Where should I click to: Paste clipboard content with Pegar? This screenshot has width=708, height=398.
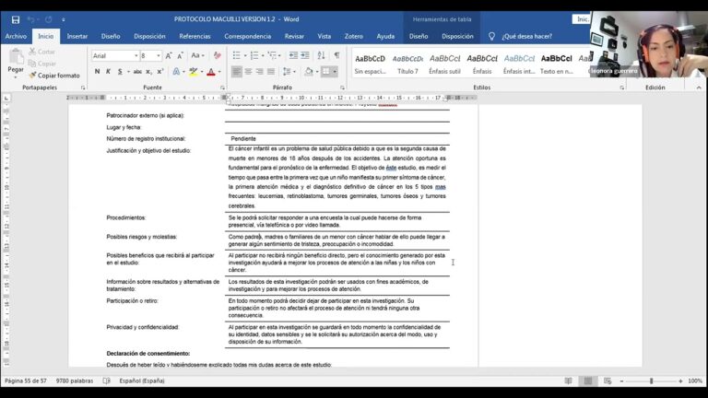(16, 63)
